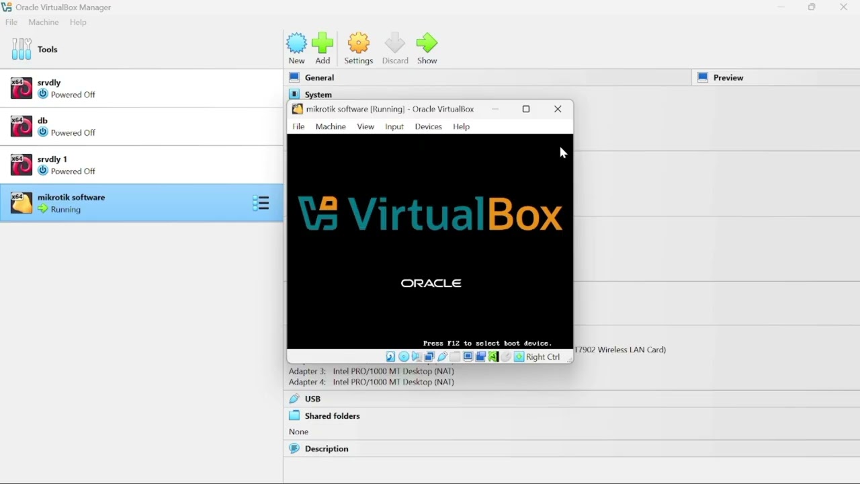Open File menu in the mikrotik VM window
Image resolution: width=860 pixels, height=484 pixels.
click(x=298, y=126)
